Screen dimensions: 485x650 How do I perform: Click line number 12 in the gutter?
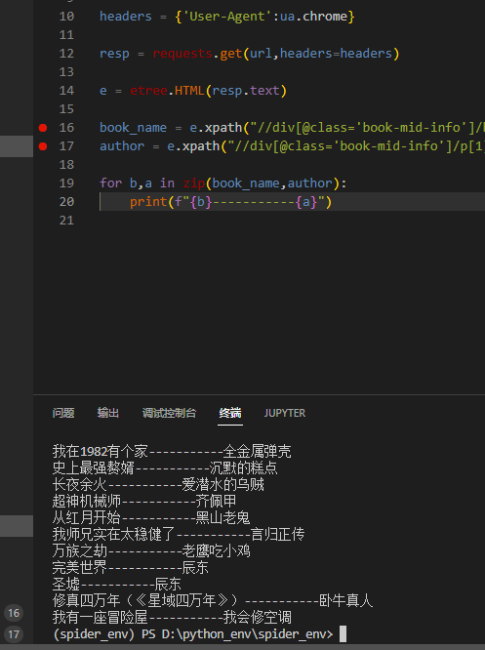(66, 54)
